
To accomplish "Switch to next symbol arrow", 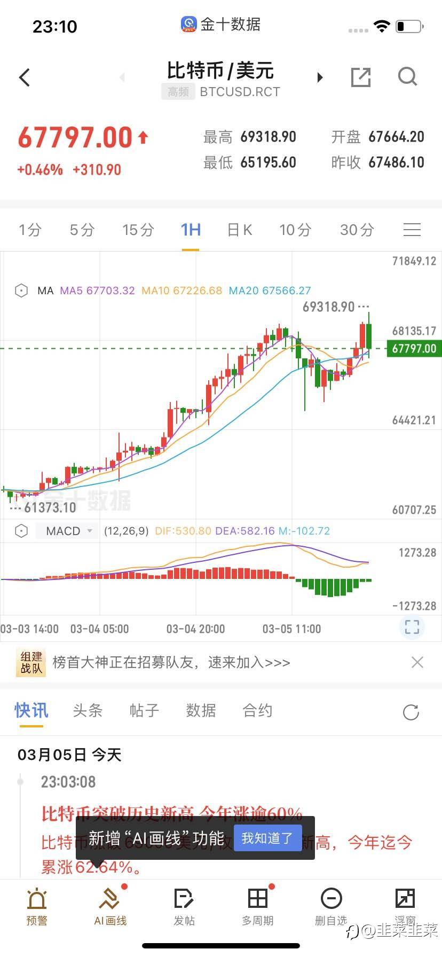I will tap(320, 77).
